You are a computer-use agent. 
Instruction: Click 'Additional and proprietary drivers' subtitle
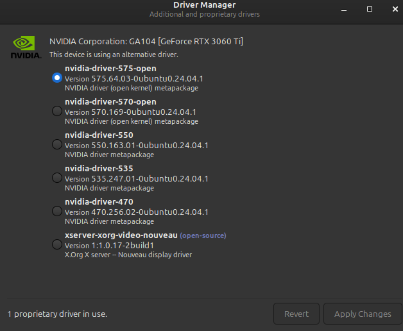[x=205, y=14]
